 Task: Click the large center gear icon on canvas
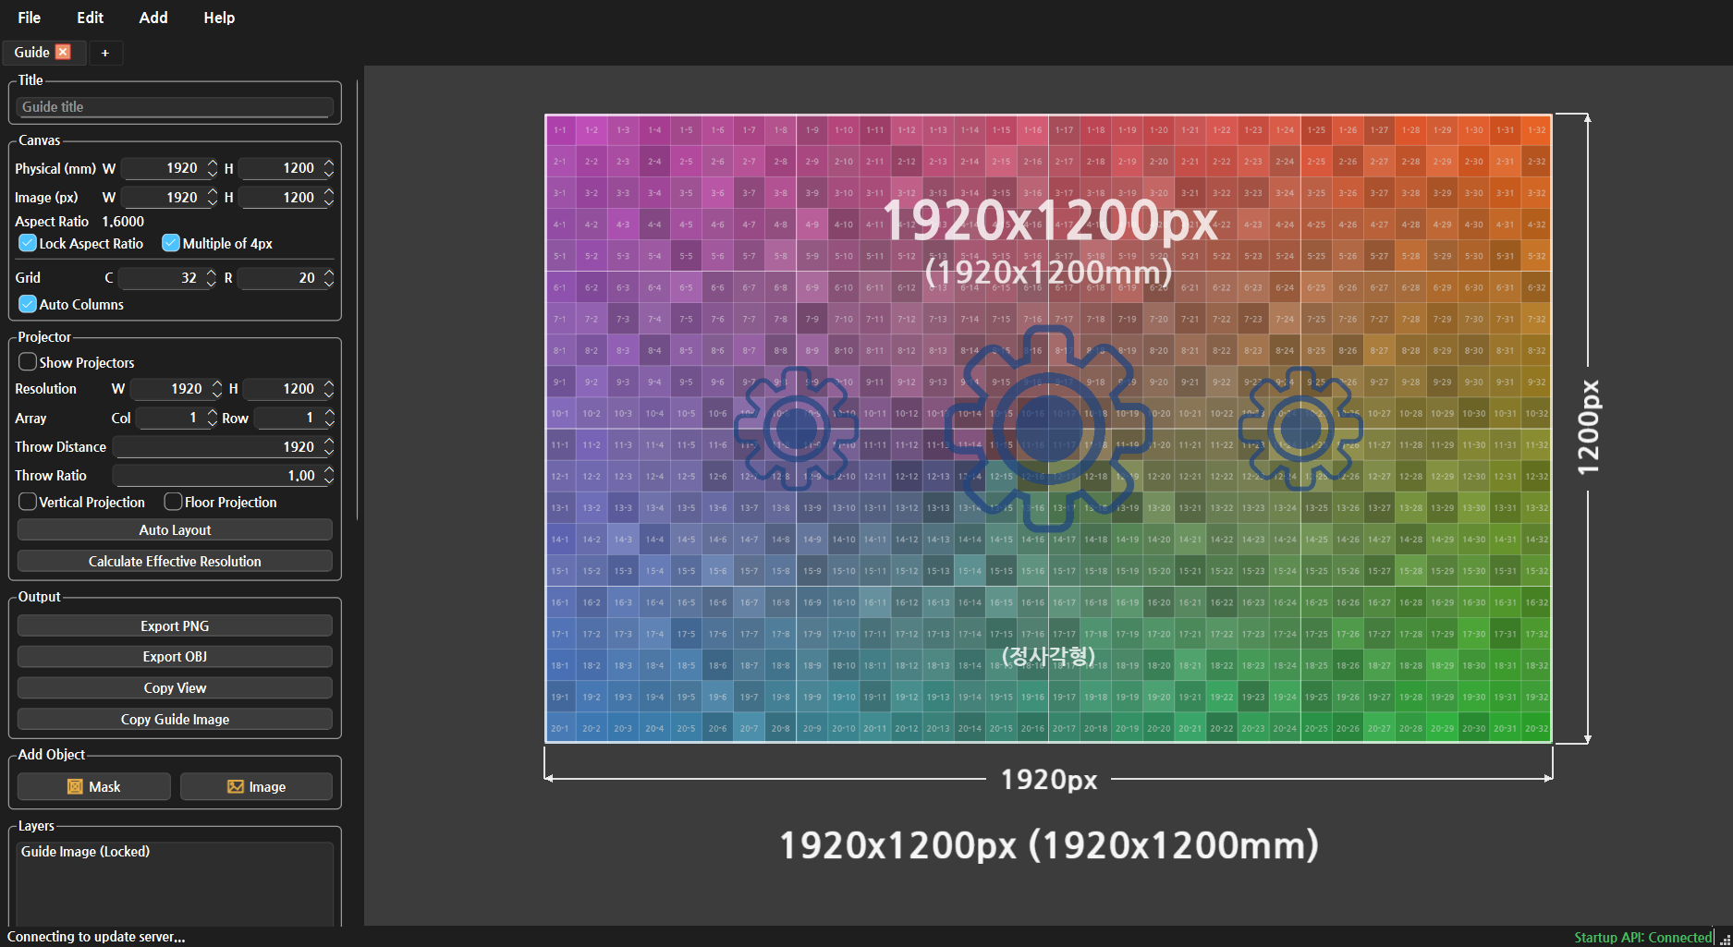[1048, 429]
